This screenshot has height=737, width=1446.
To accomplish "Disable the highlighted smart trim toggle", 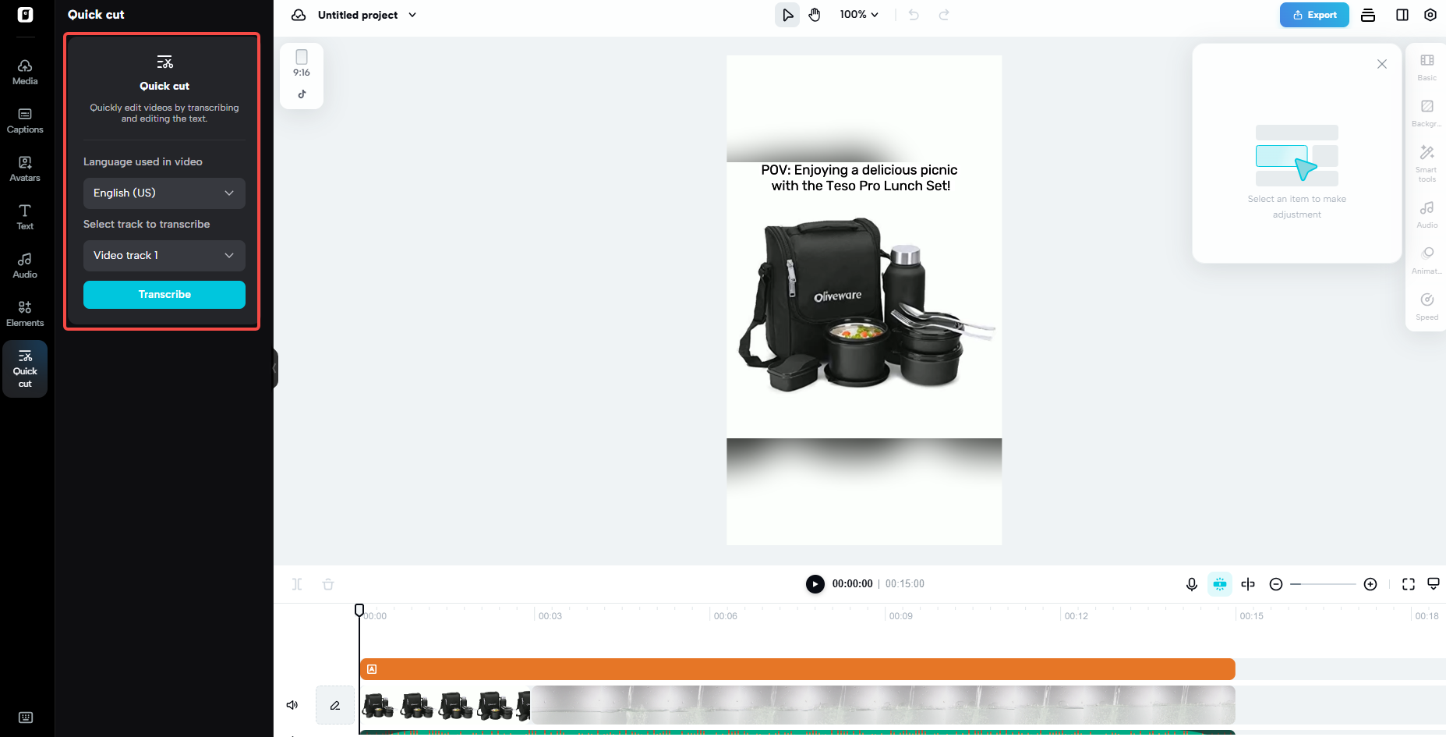I will click(x=1220, y=583).
